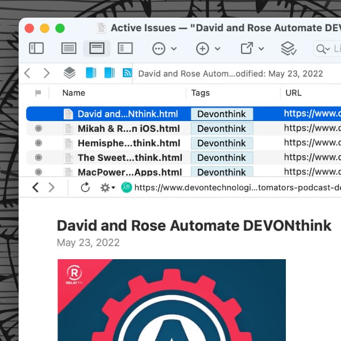Toggle unread dot for Mikah & R...n iOS.html

39,128
